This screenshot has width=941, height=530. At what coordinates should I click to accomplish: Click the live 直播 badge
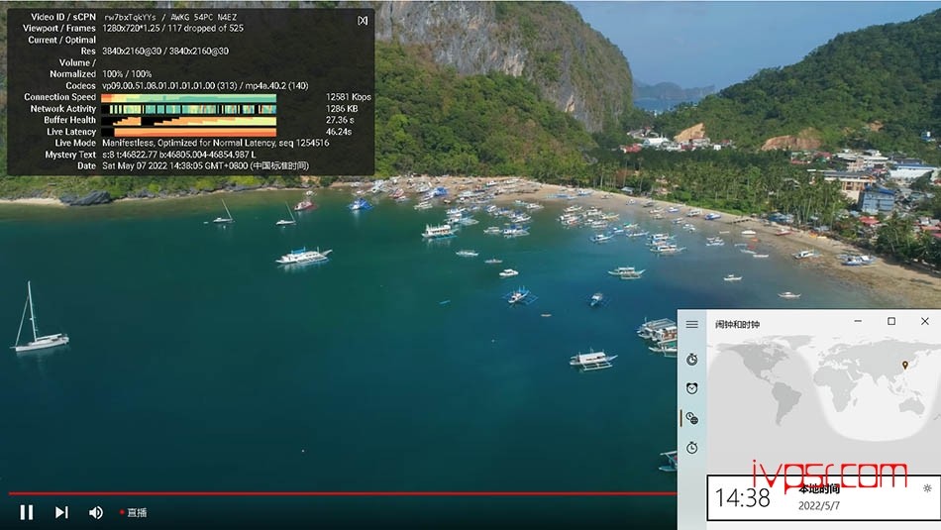pos(134,512)
